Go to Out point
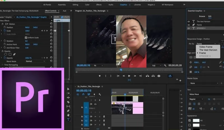224x130 pixels. pyautogui.click(x=141, y=76)
